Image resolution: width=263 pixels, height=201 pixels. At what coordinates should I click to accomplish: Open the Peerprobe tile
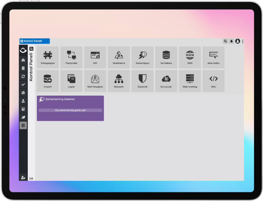point(71,57)
